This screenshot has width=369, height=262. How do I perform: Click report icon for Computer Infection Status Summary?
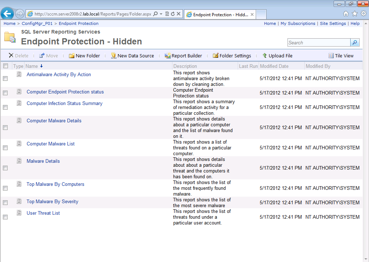(x=19, y=103)
